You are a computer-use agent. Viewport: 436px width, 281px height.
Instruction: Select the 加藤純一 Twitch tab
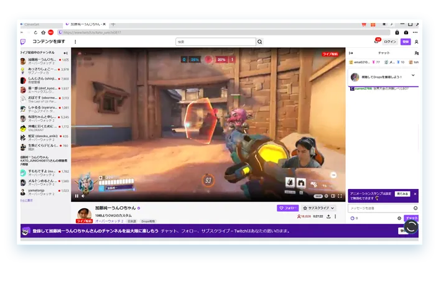point(85,24)
